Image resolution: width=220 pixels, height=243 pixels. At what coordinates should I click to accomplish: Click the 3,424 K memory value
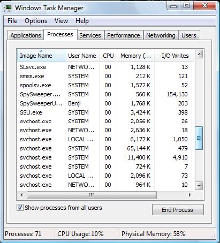click(x=141, y=112)
